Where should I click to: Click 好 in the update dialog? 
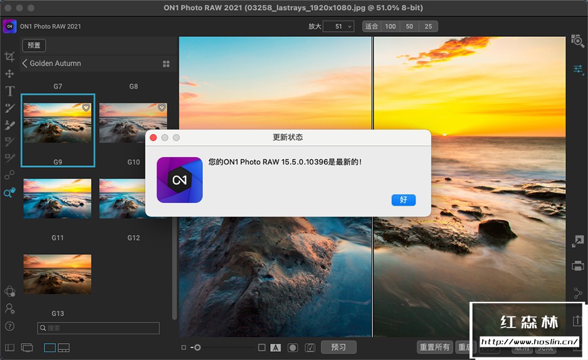[404, 200]
